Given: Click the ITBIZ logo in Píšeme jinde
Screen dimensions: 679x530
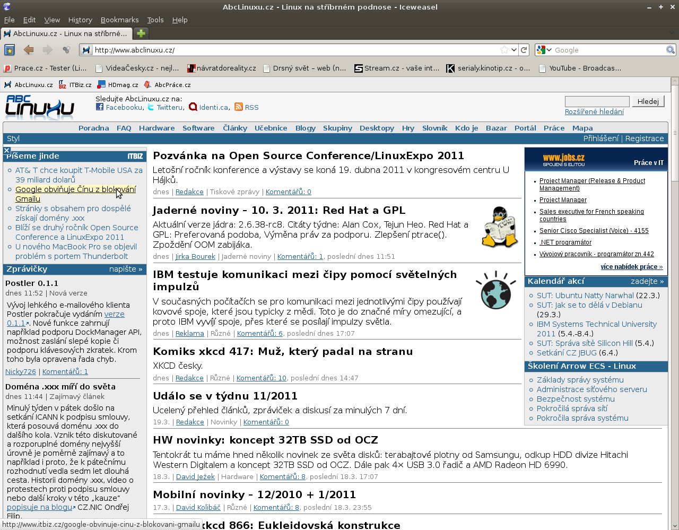Looking at the screenshot, I should [x=135, y=157].
